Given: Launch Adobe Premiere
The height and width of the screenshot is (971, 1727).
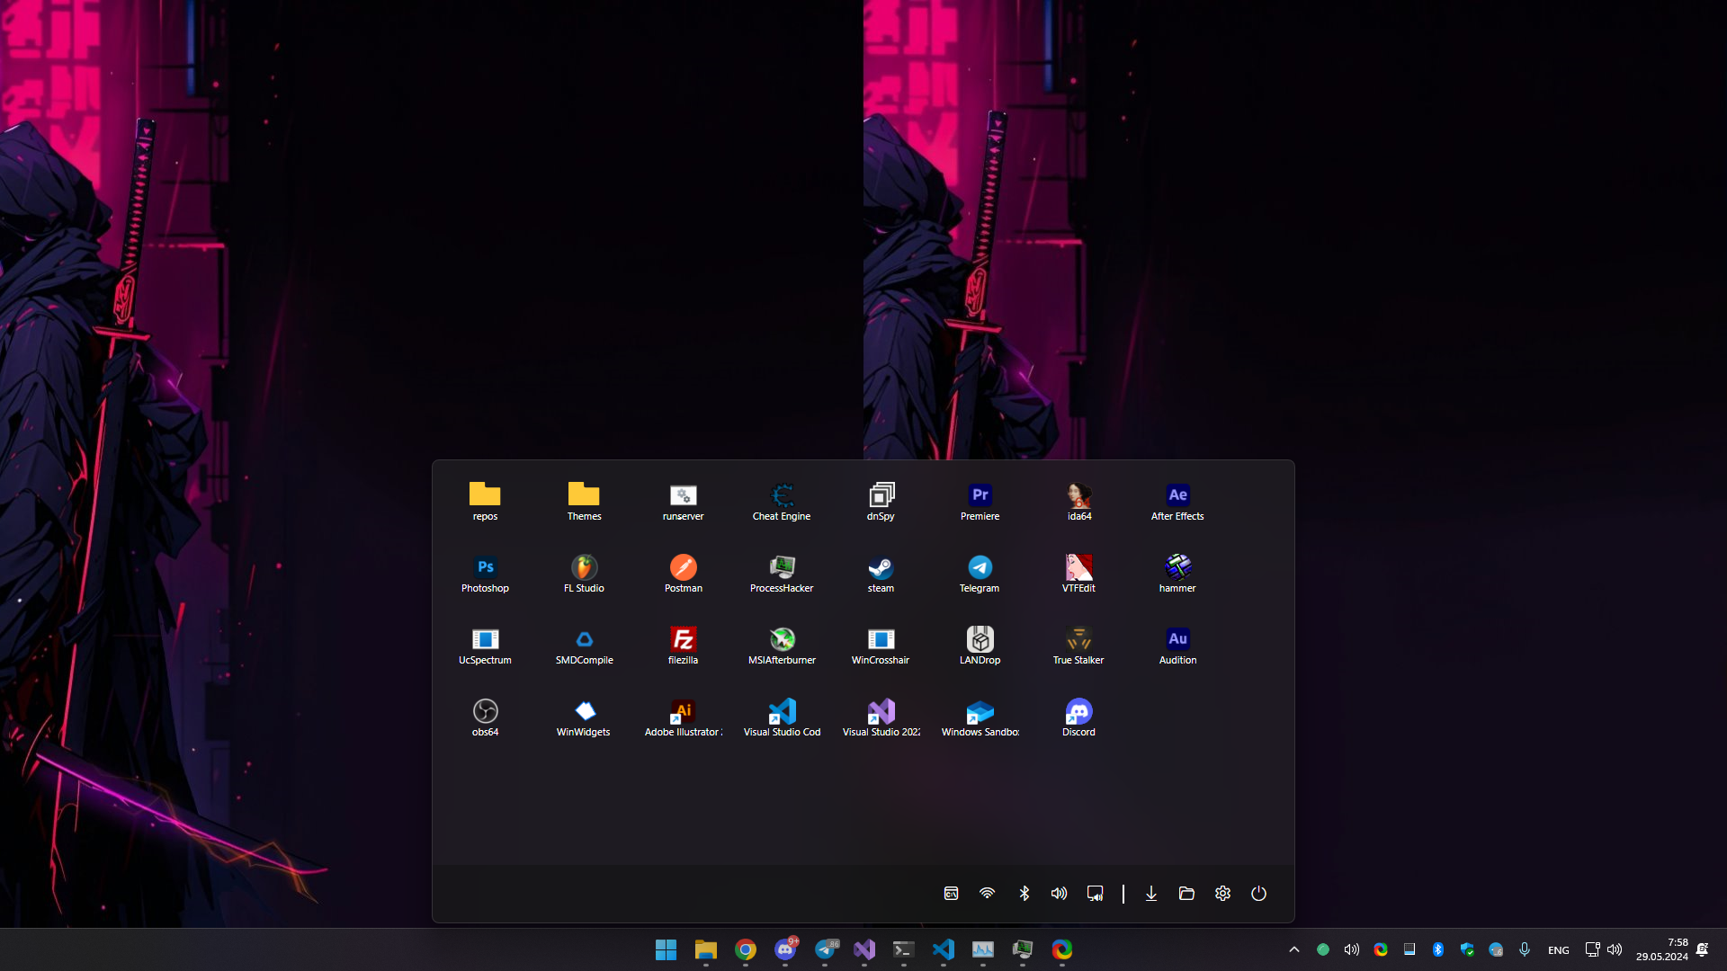Looking at the screenshot, I should (980, 502).
